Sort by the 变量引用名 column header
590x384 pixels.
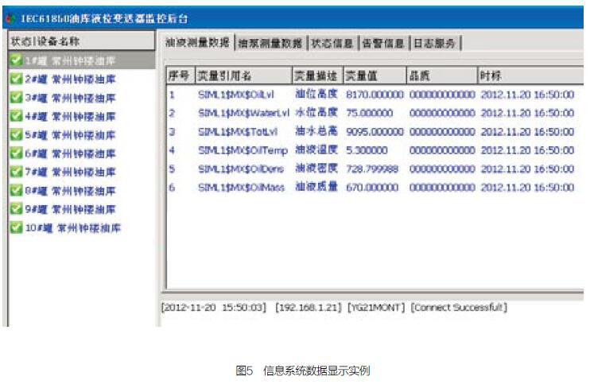point(243,76)
